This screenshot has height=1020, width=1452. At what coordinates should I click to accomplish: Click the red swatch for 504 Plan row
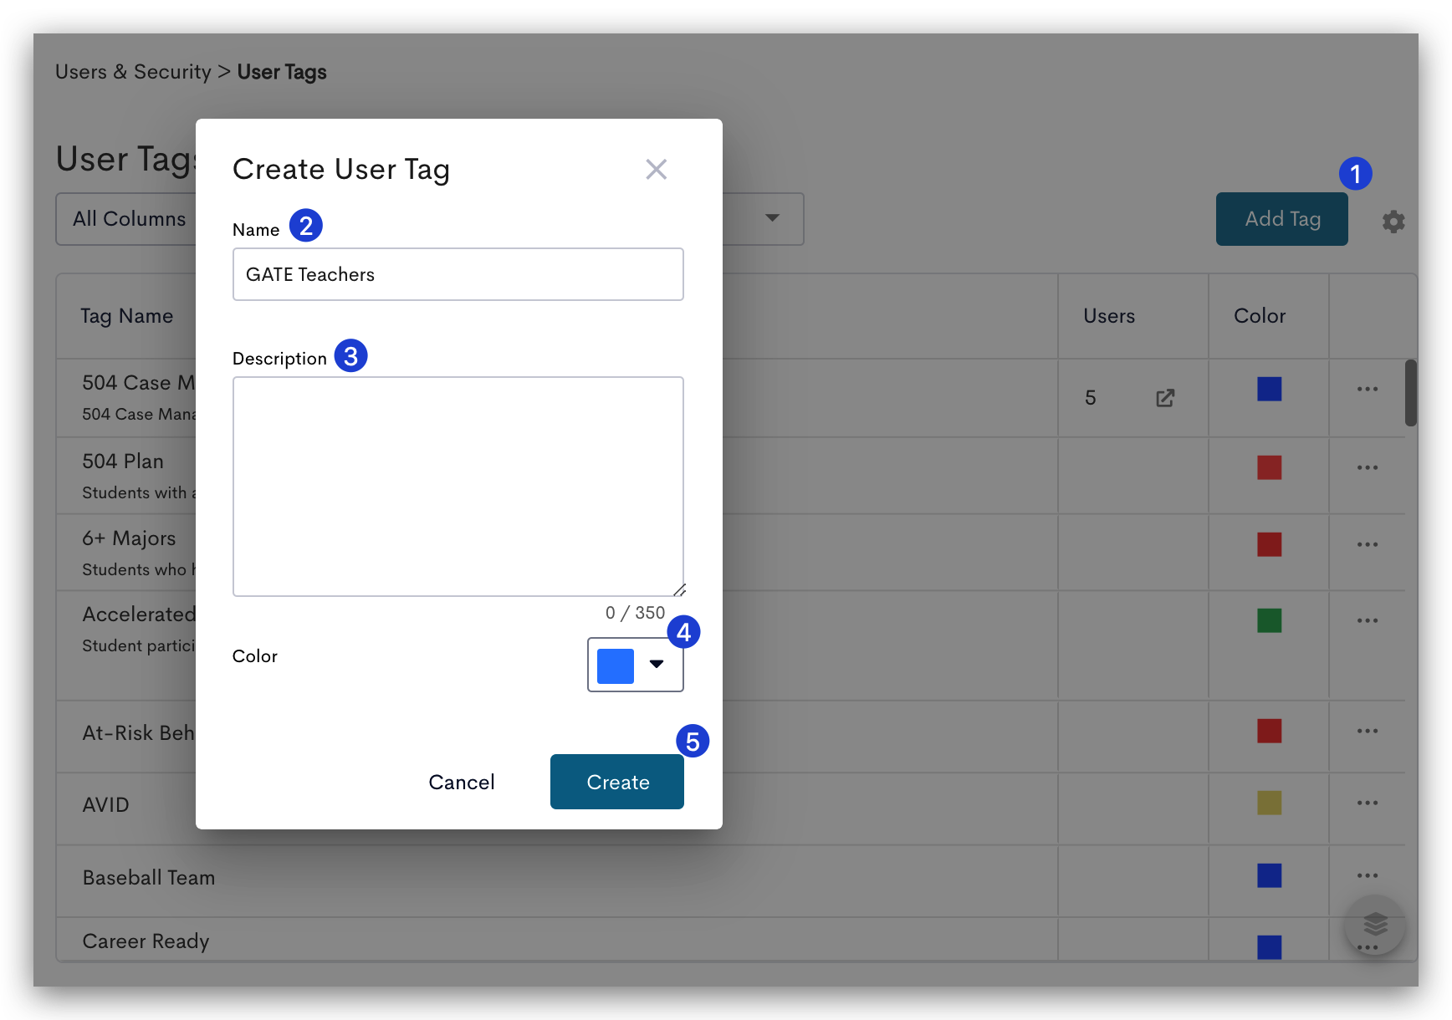(1270, 467)
